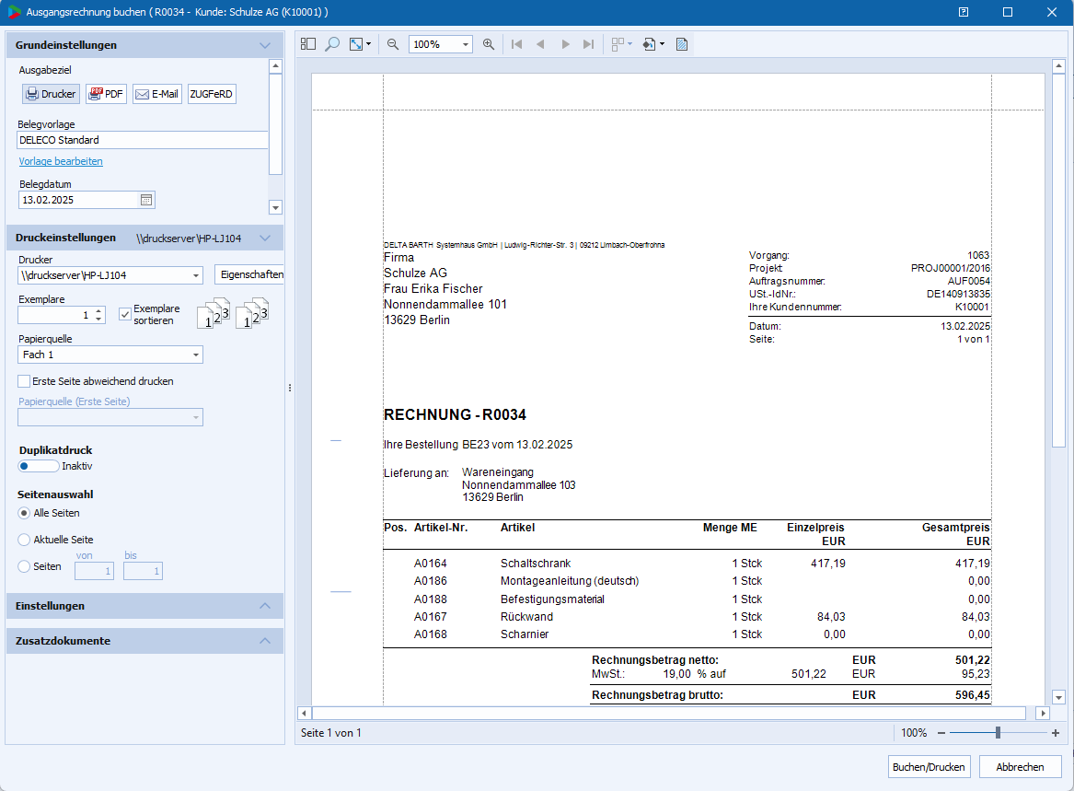Viewport: 1074px width, 791px height.
Task: Click the Buchen/Drucken button
Action: (x=929, y=767)
